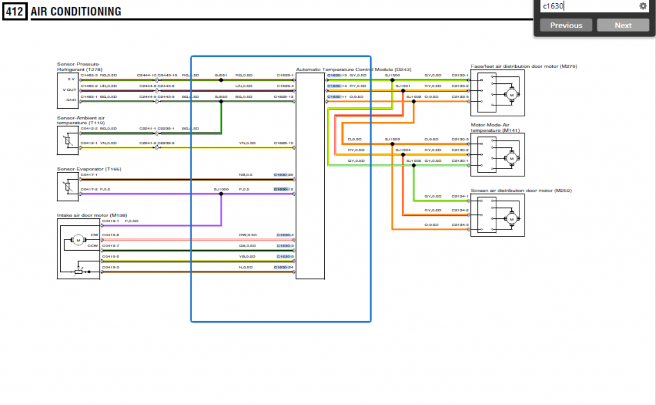Click connector label C0412-1

click(89, 143)
